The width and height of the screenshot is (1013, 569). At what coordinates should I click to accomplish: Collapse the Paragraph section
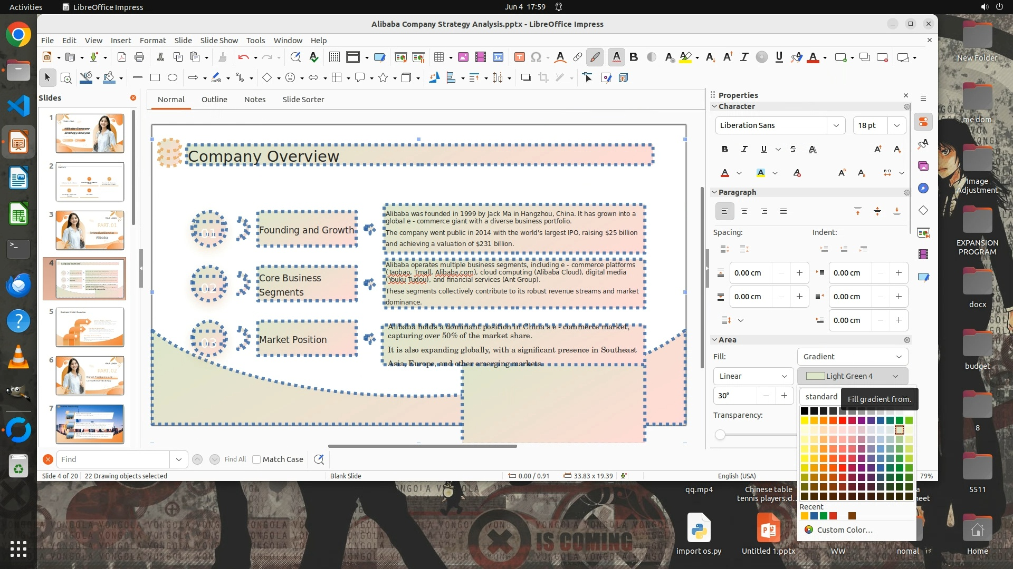pyautogui.click(x=714, y=192)
